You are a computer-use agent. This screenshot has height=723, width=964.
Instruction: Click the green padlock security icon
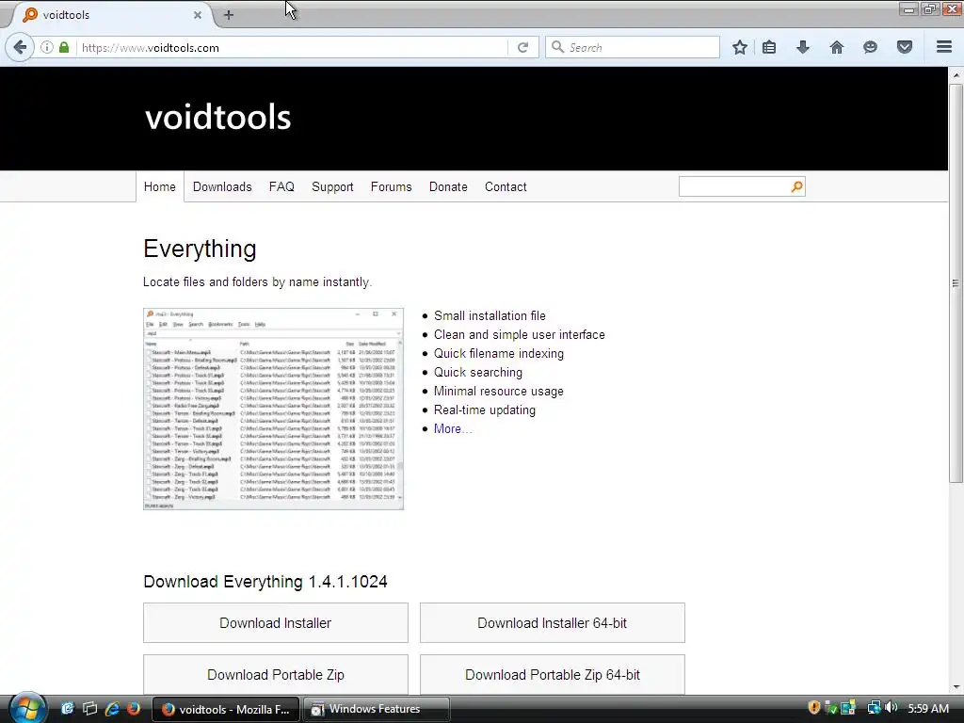pos(64,47)
